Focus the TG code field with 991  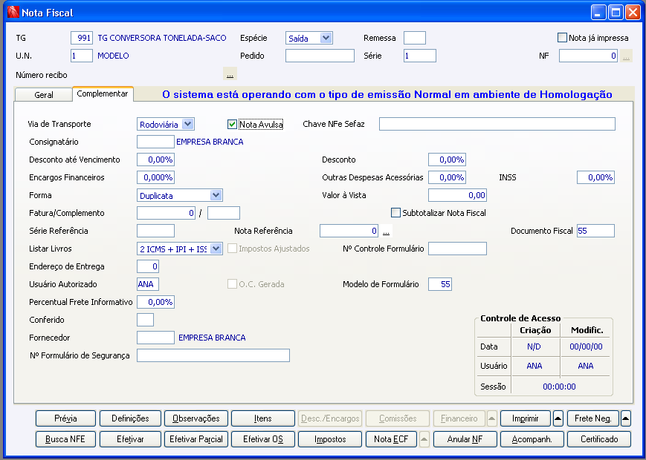coord(82,38)
